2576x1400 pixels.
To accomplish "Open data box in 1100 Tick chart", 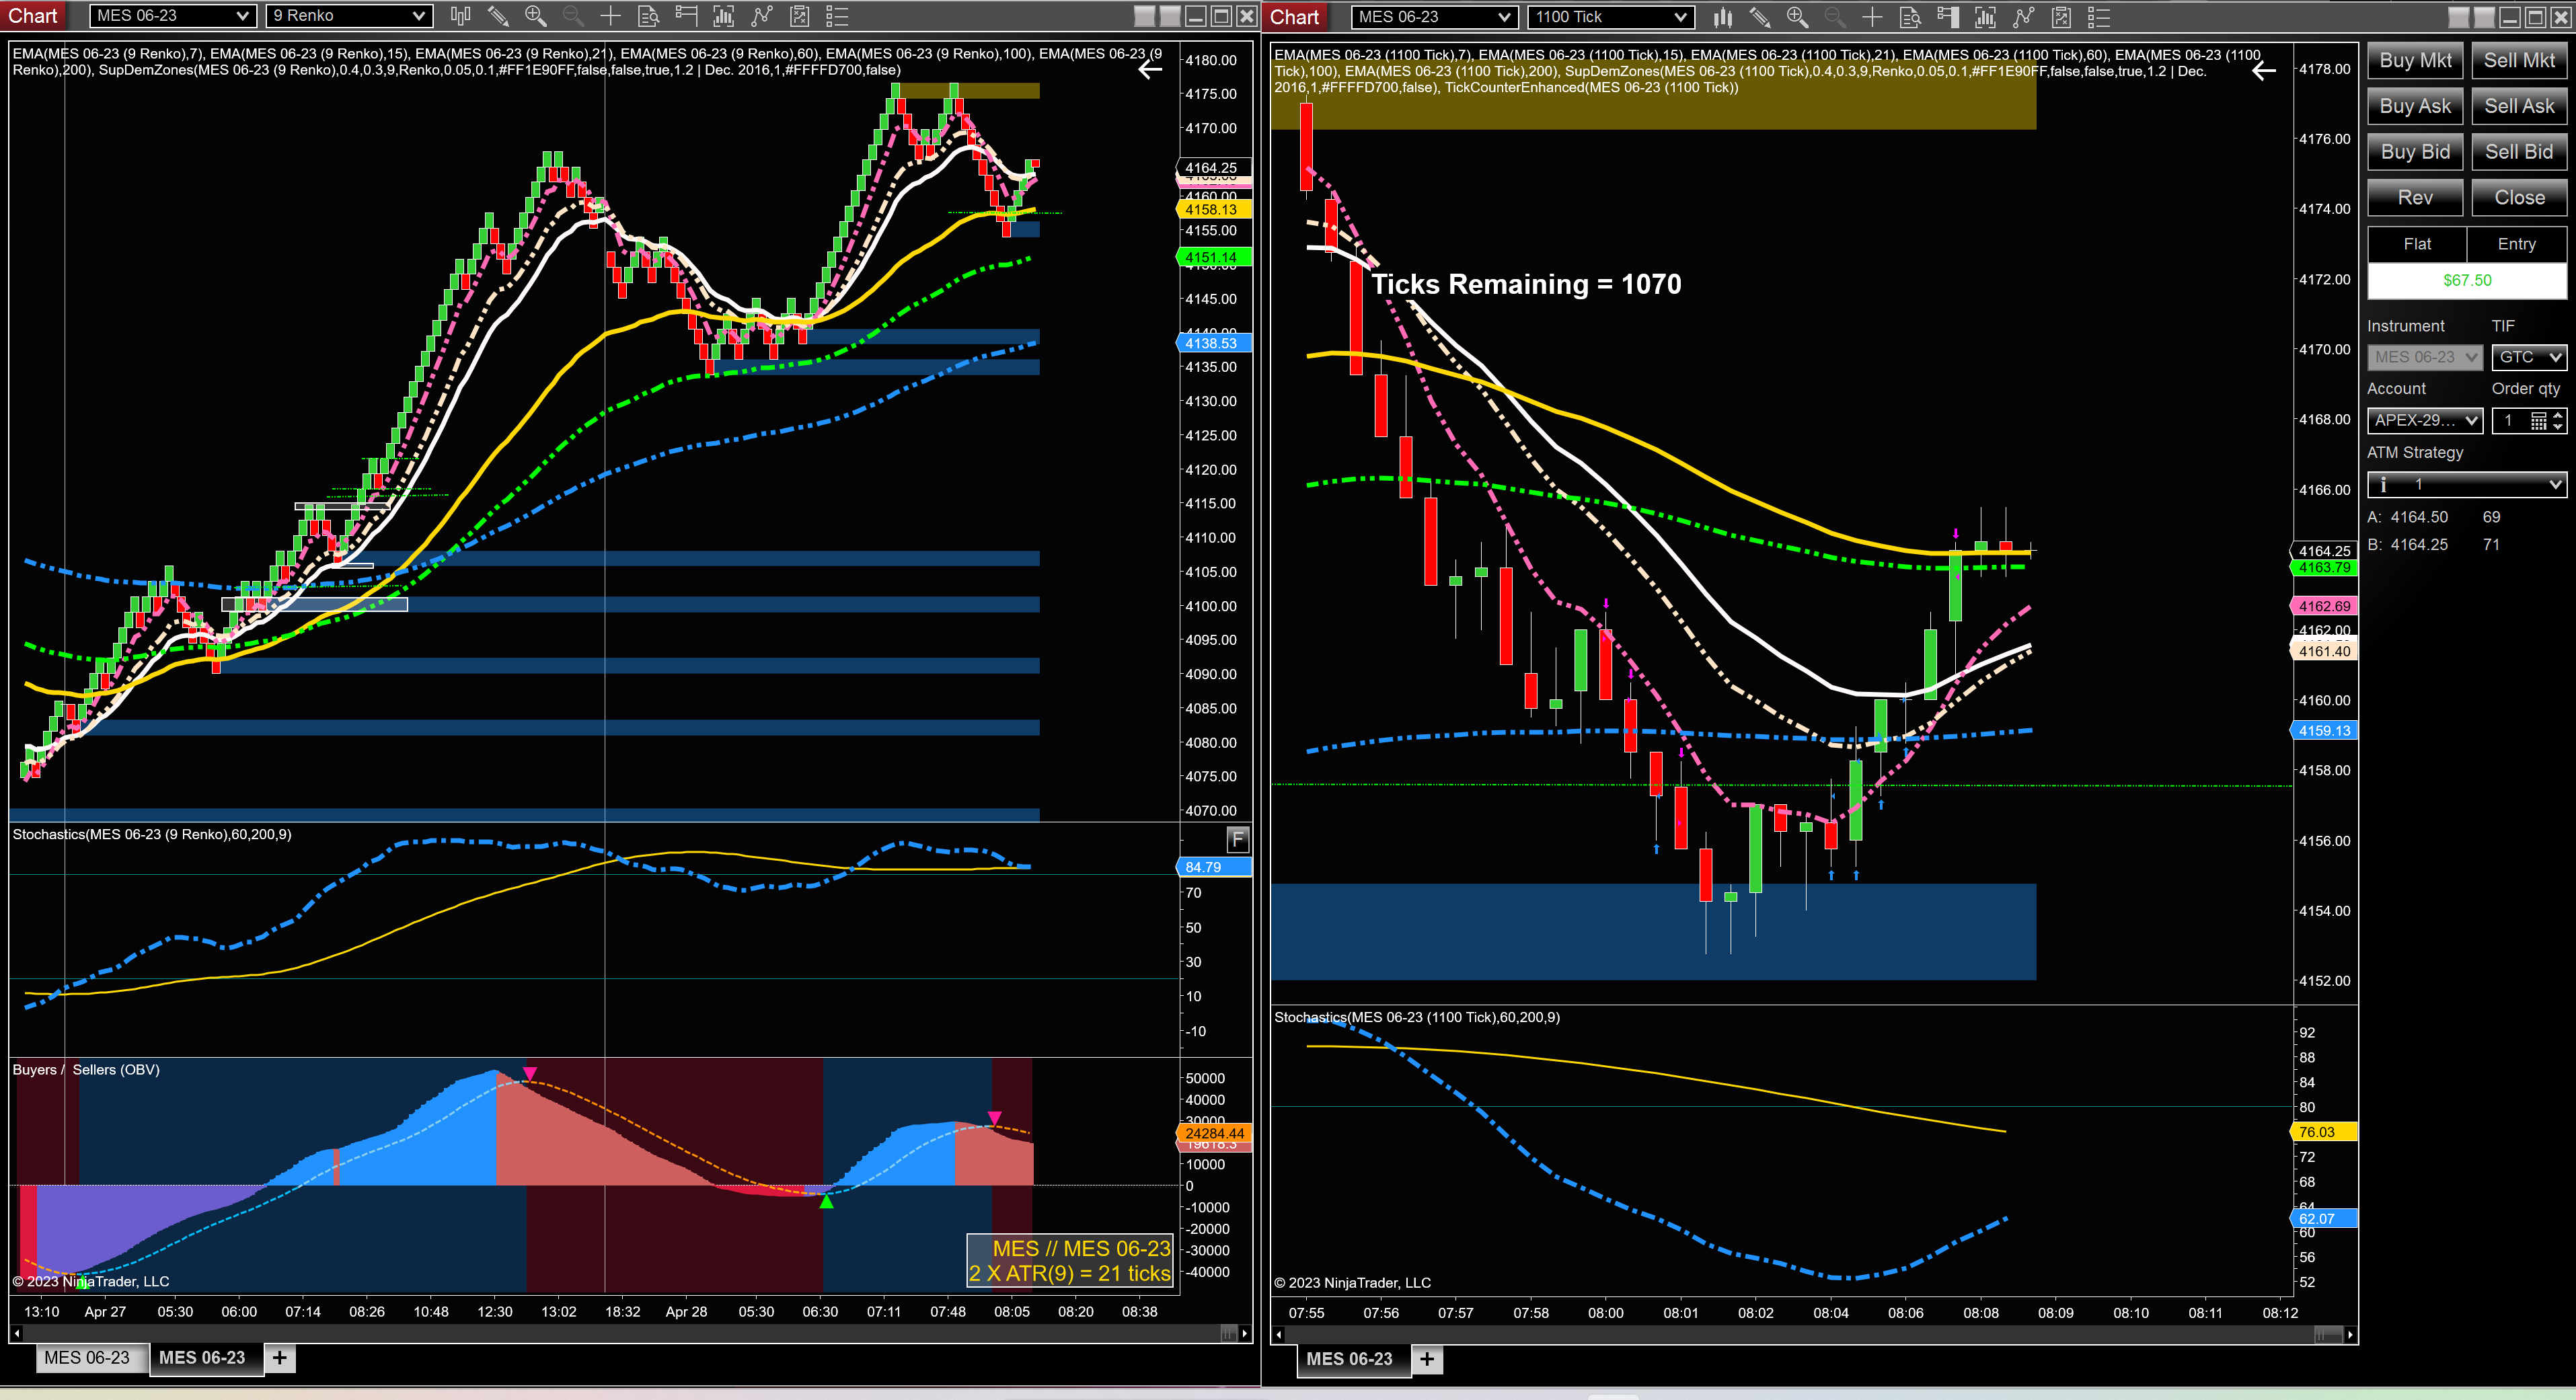I will 1910,17.
